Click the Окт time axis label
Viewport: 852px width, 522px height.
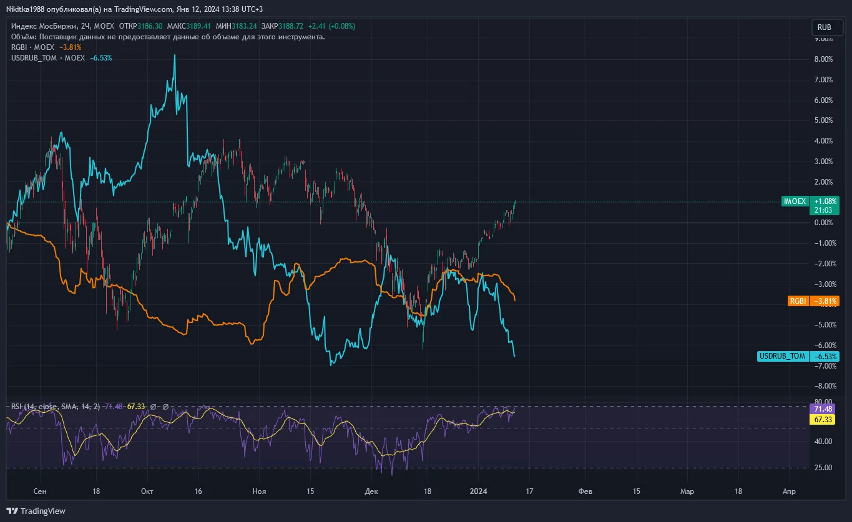point(147,491)
